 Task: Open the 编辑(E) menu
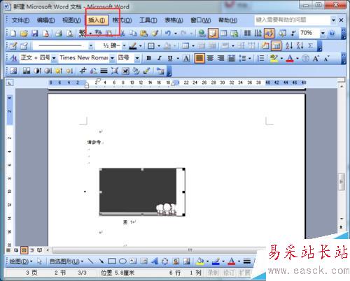tap(45, 20)
